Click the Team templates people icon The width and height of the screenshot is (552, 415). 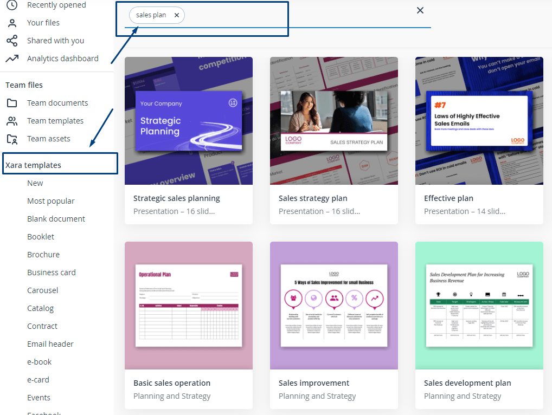pyautogui.click(x=12, y=121)
